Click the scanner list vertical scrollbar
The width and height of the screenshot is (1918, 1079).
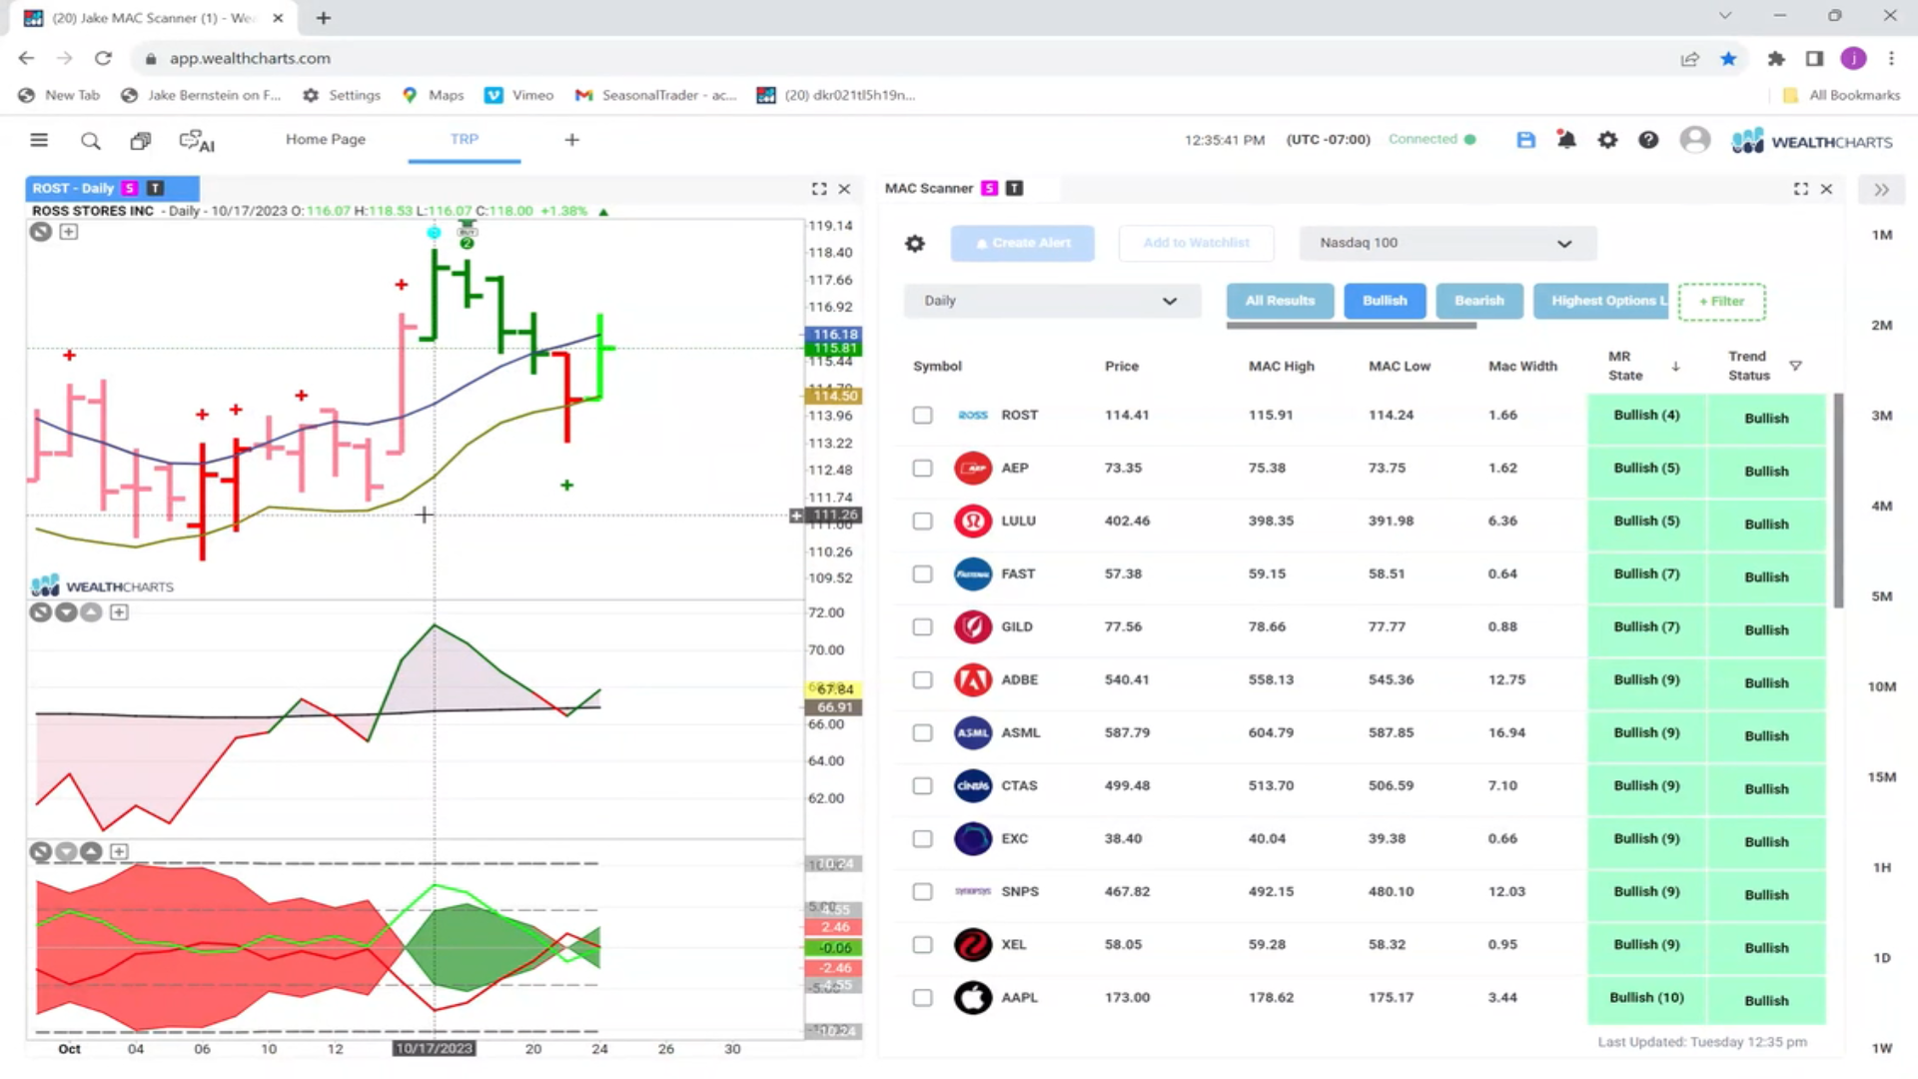(1838, 500)
